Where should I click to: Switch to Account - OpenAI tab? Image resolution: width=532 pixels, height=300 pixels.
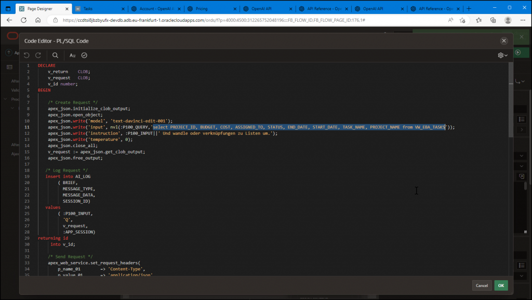(x=156, y=9)
